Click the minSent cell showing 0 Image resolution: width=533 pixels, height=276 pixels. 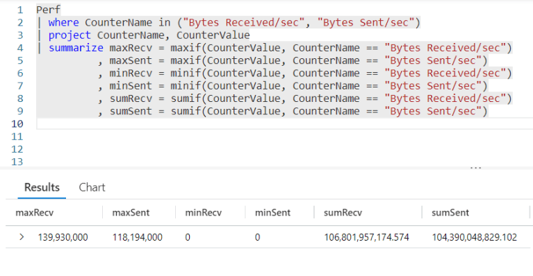[x=257, y=237]
